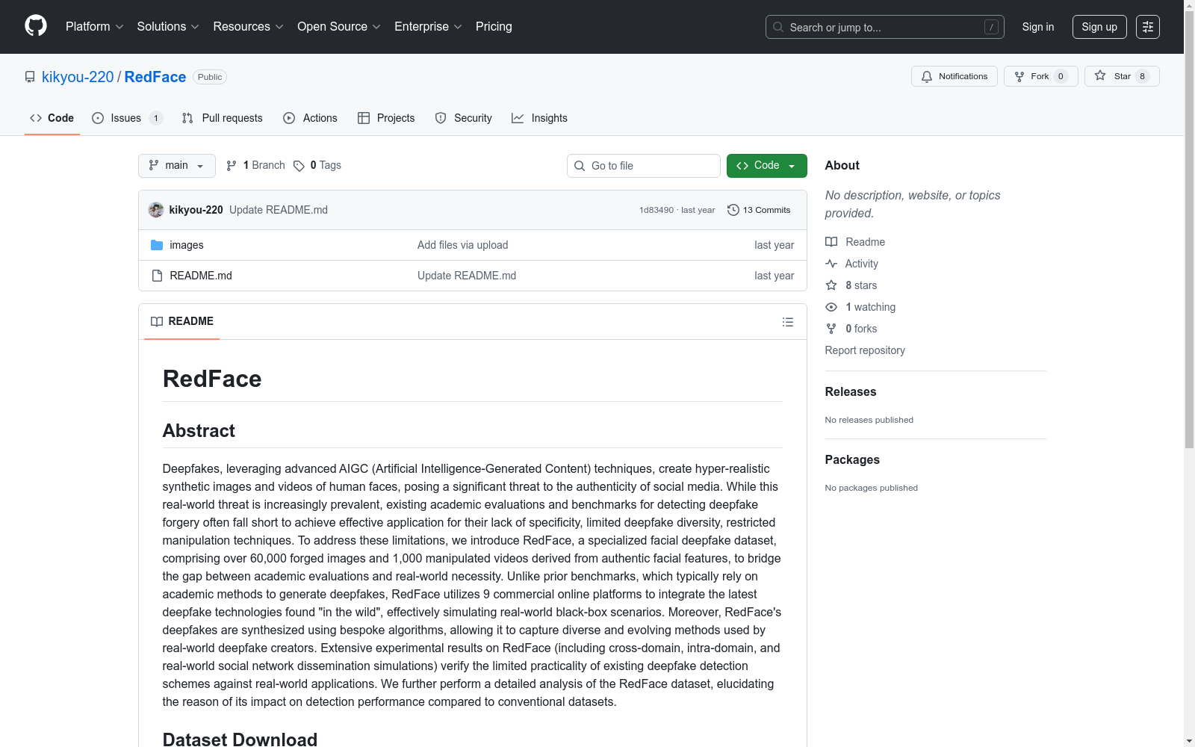
Task: Open the Packages heading link
Action: 852,459
